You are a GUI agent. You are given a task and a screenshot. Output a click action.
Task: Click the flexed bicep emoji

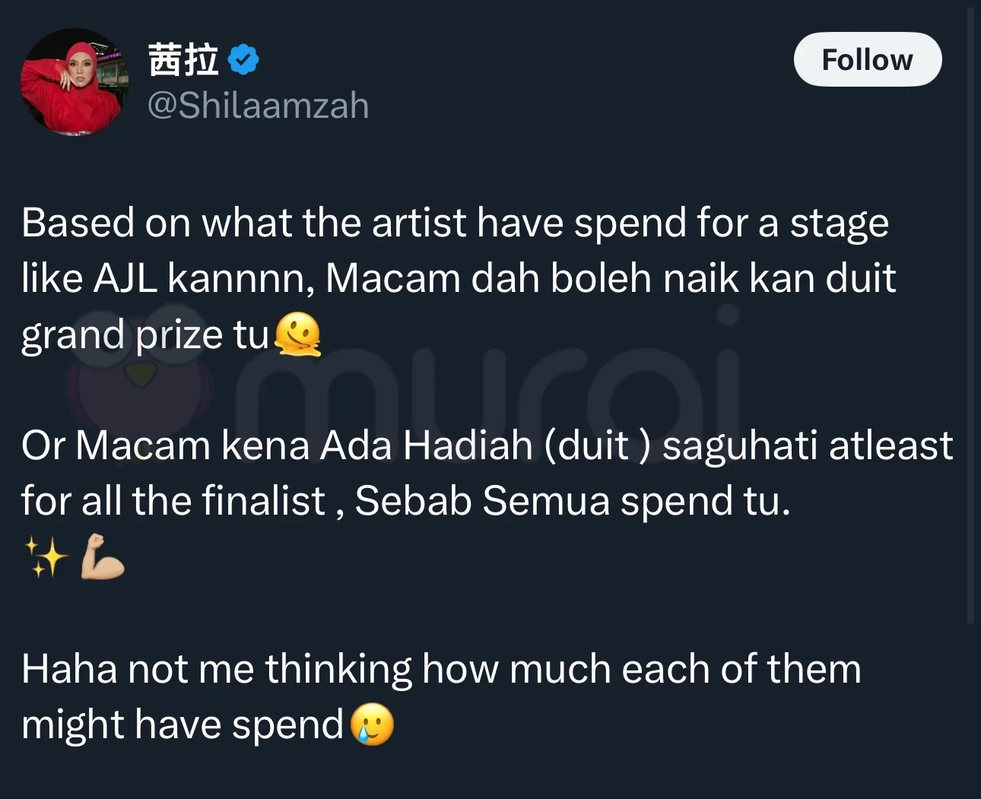[103, 557]
